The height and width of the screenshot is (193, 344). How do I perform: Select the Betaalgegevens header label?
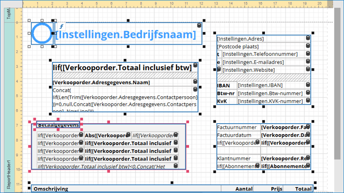58,125
